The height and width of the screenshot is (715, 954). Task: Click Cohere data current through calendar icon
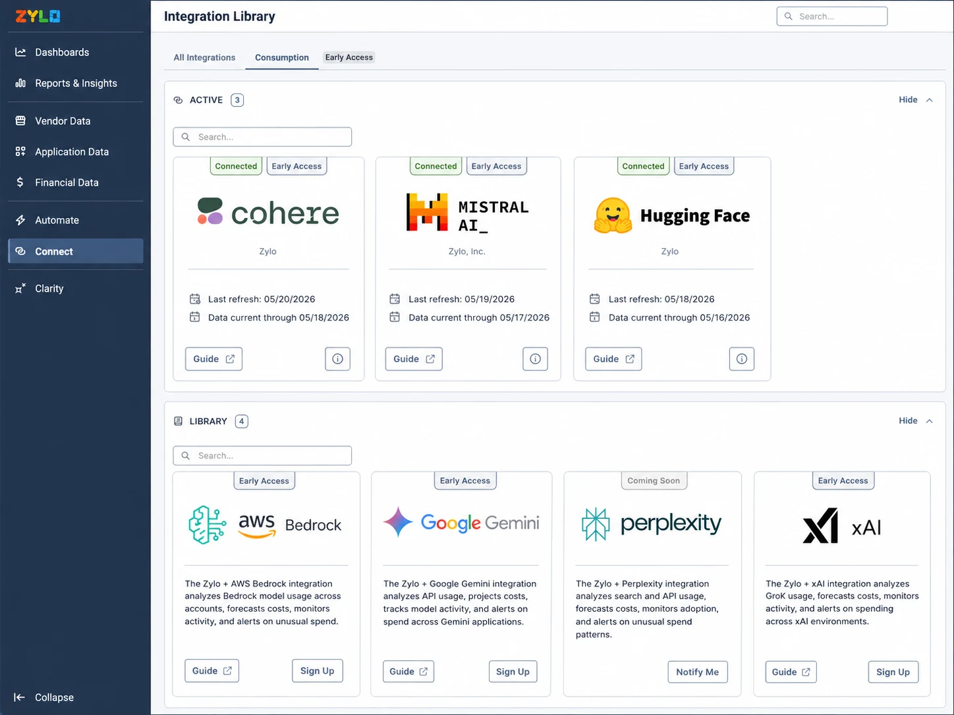pos(195,317)
